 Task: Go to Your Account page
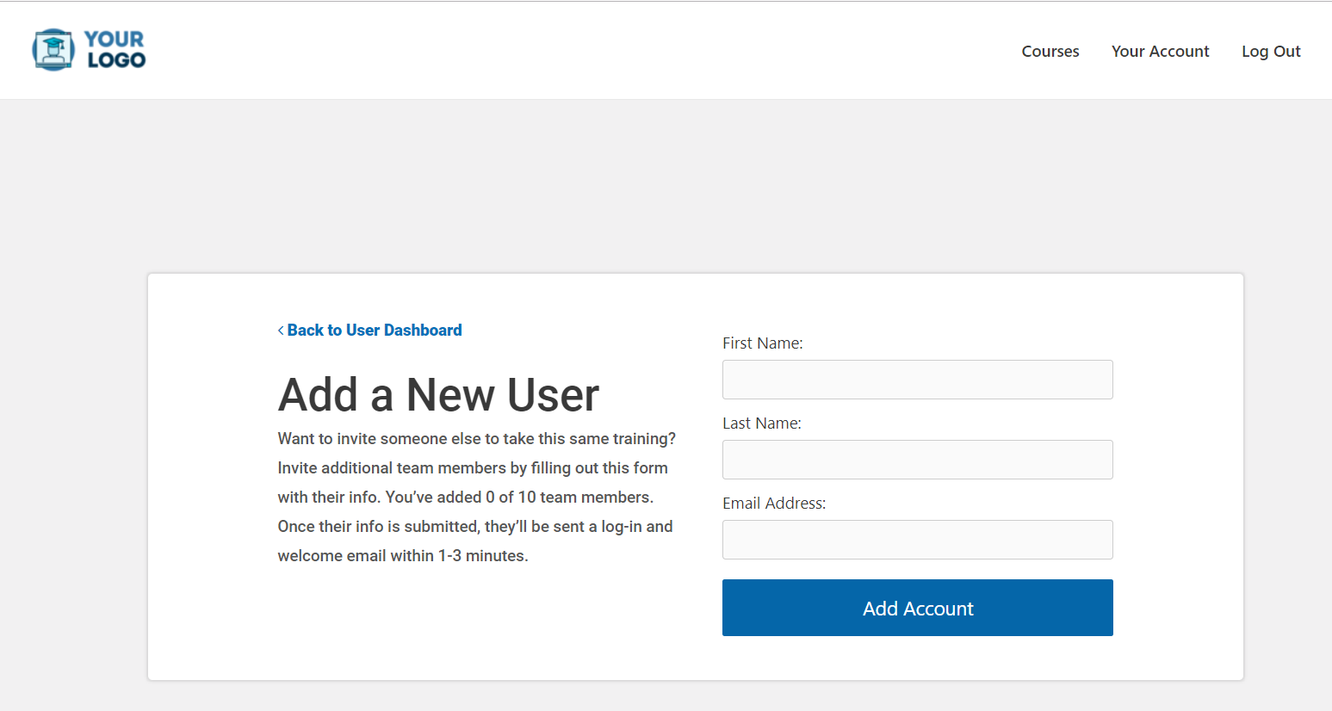coord(1160,51)
